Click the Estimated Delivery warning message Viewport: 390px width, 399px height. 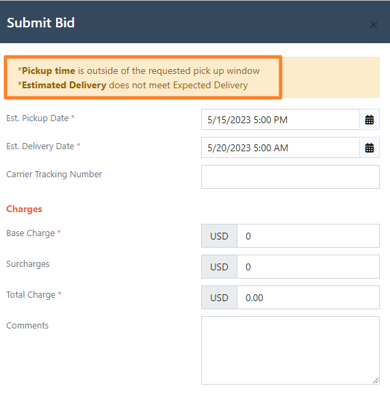pos(133,85)
